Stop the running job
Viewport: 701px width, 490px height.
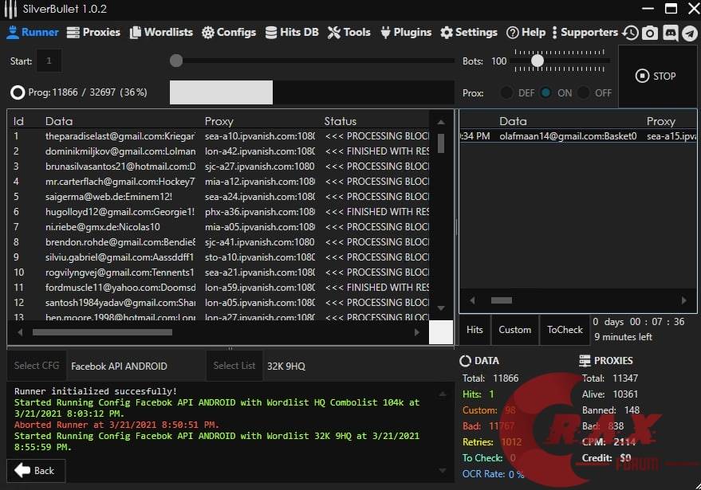pyautogui.click(x=656, y=76)
